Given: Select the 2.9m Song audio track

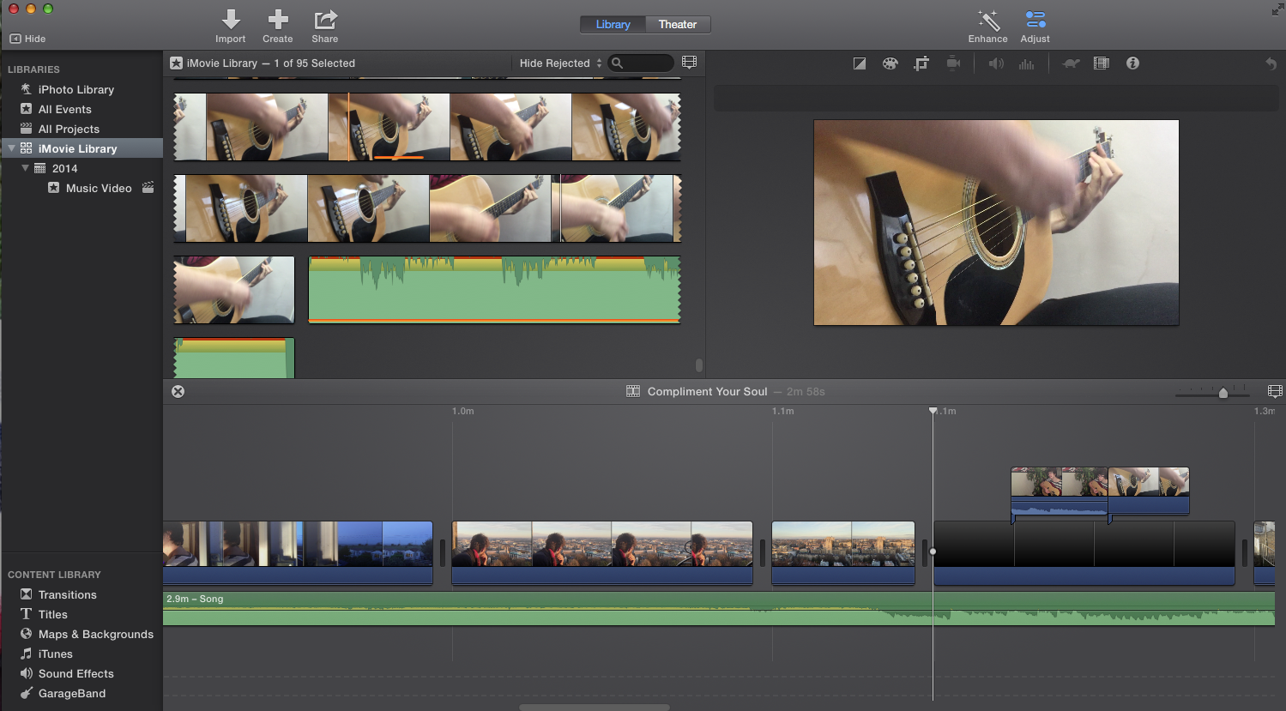Looking at the screenshot, I should pyautogui.click(x=719, y=608).
